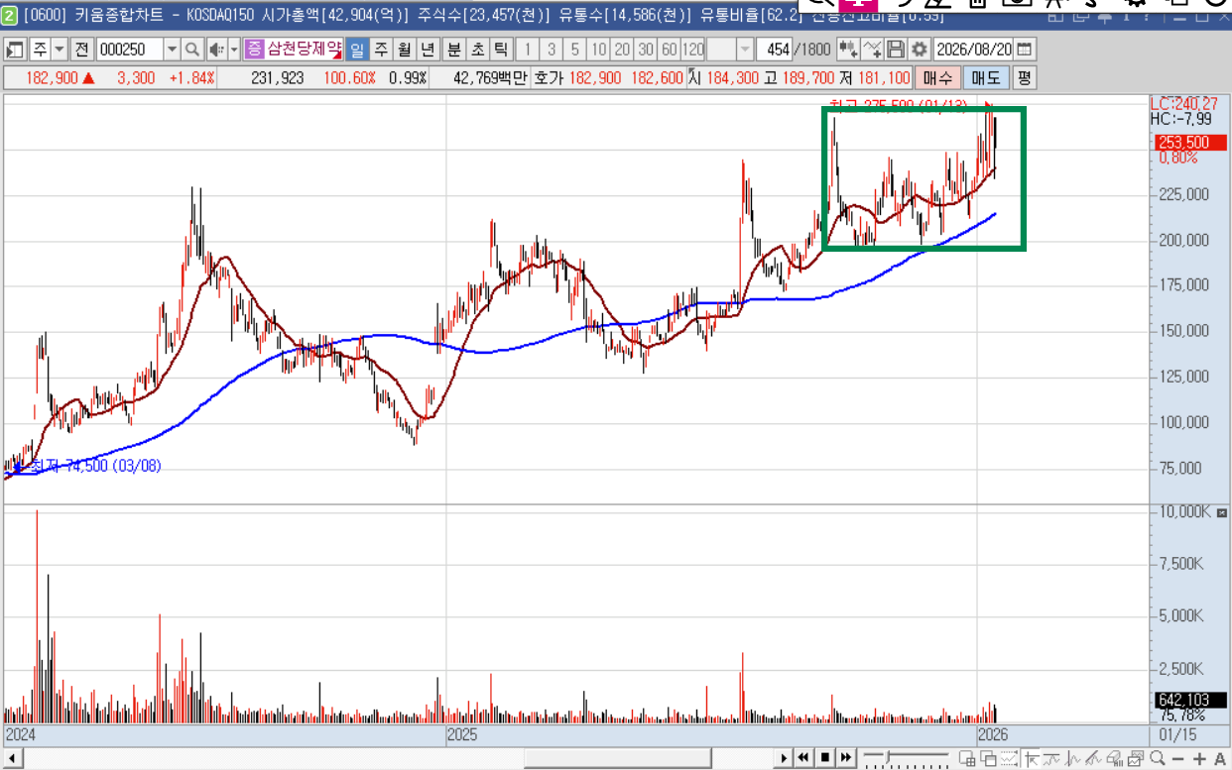The image size is (1232, 770).
Task: Click the add line indicator icon
Action: (872, 50)
